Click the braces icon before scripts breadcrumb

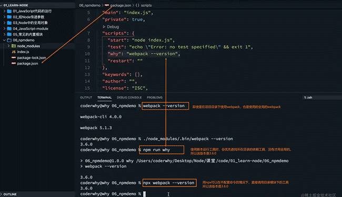click(137, 5)
